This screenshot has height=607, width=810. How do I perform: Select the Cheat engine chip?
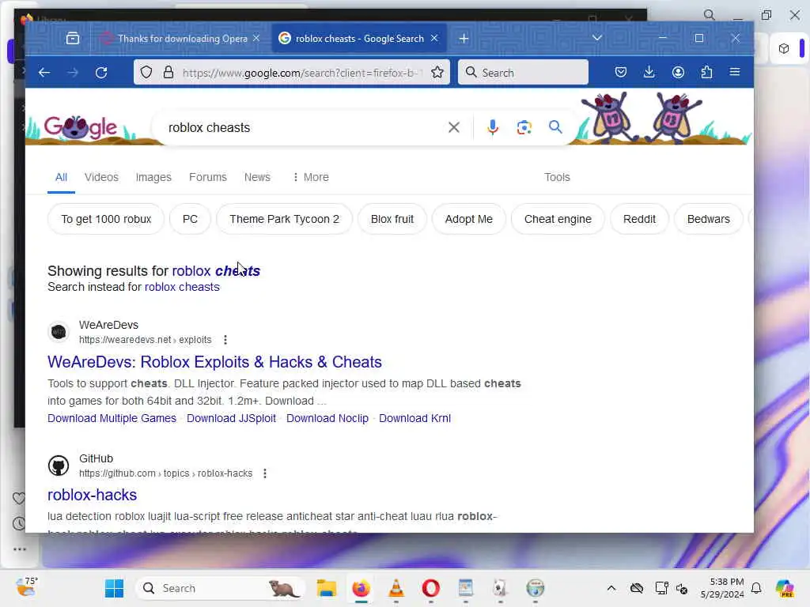pos(558,219)
